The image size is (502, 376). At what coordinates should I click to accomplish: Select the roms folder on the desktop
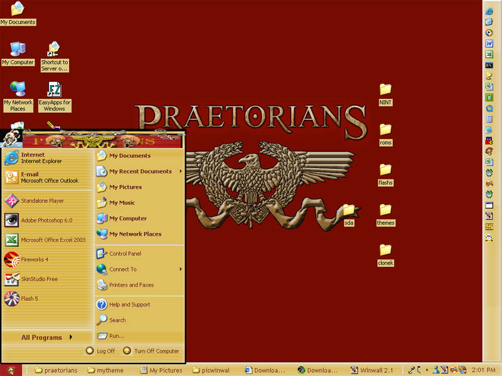tap(385, 135)
